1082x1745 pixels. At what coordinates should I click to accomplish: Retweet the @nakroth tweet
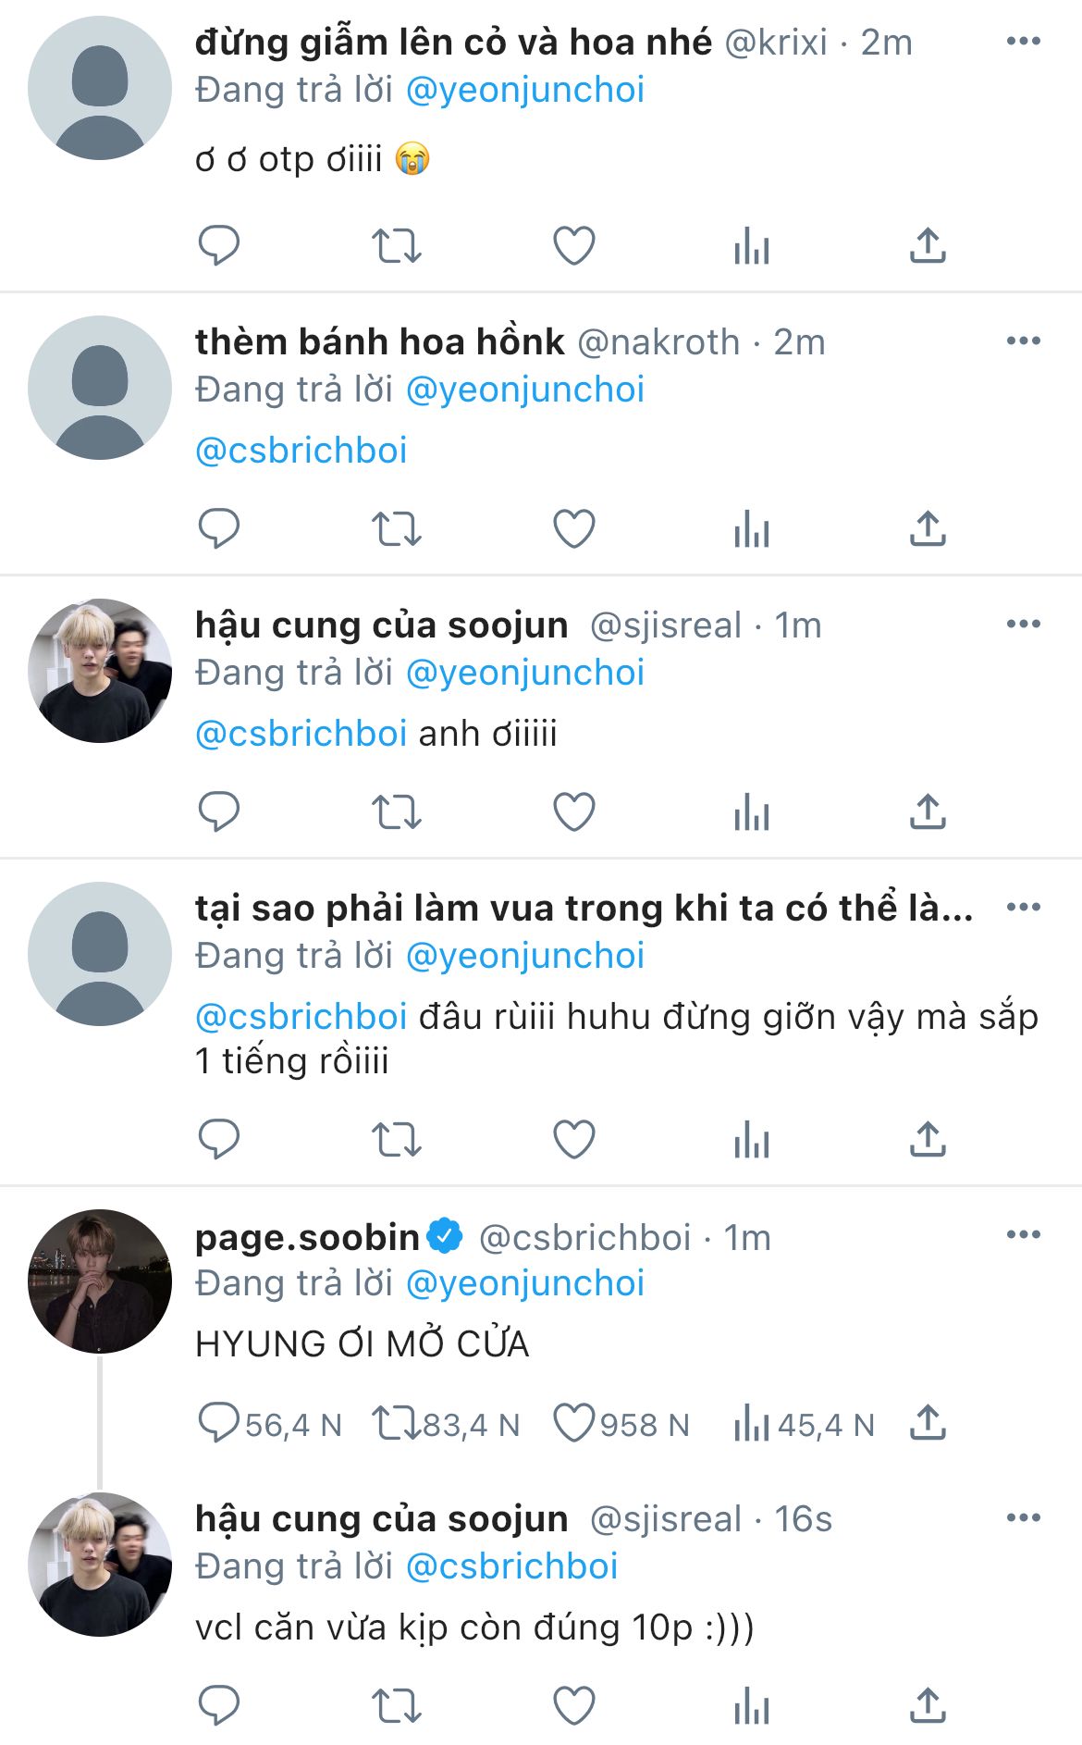pos(396,529)
